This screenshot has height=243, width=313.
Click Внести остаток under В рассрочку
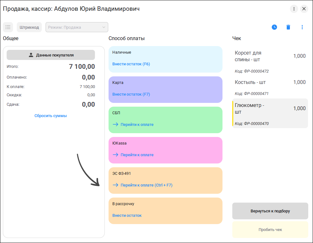coord(127,215)
